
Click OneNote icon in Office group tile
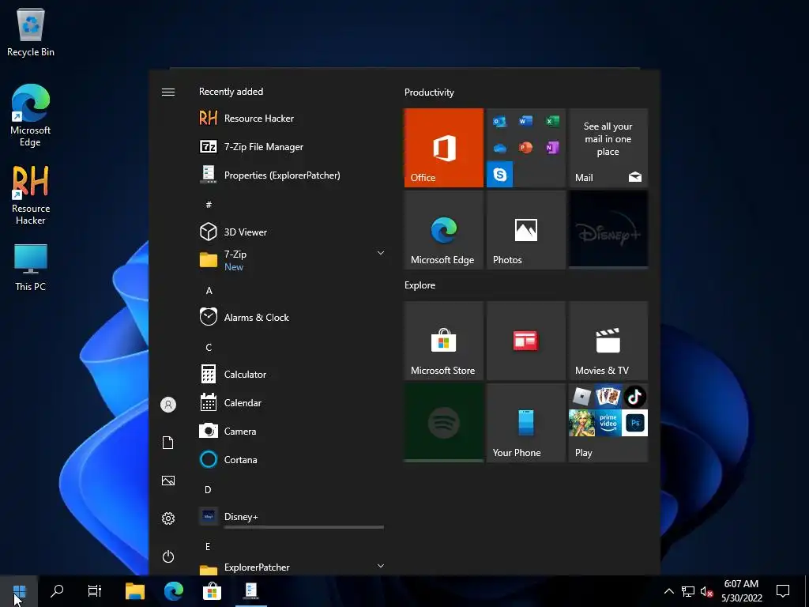pyautogui.click(x=552, y=148)
